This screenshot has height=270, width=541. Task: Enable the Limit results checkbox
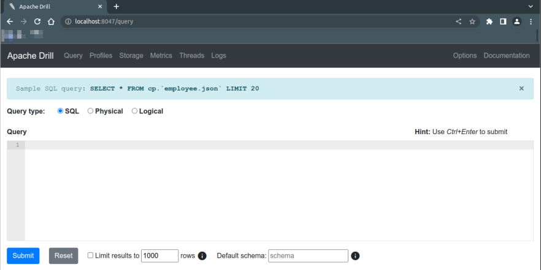click(x=90, y=255)
